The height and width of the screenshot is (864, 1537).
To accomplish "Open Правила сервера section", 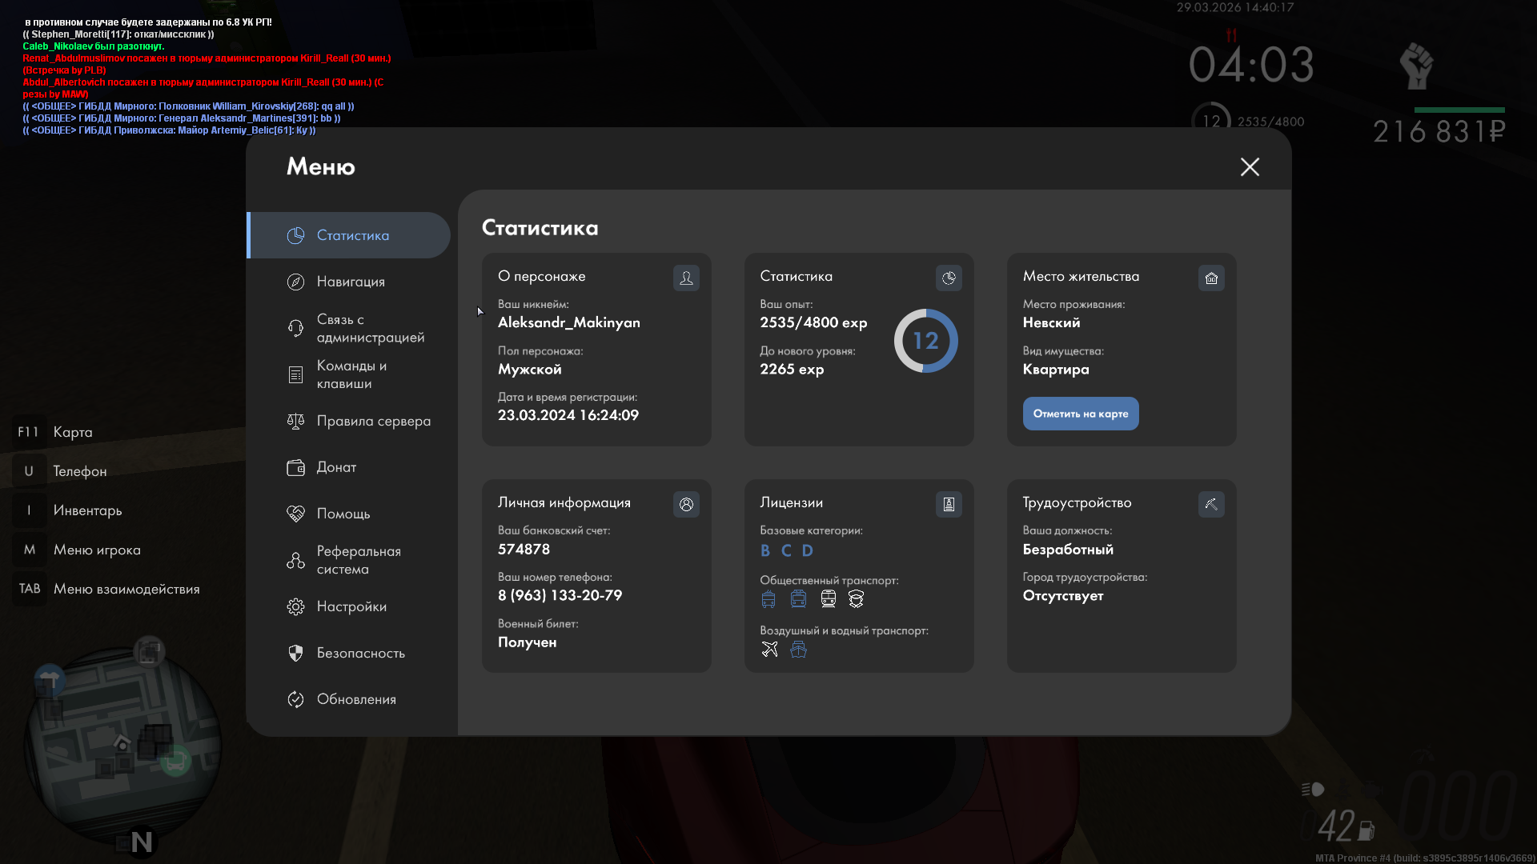I will tap(373, 421).
